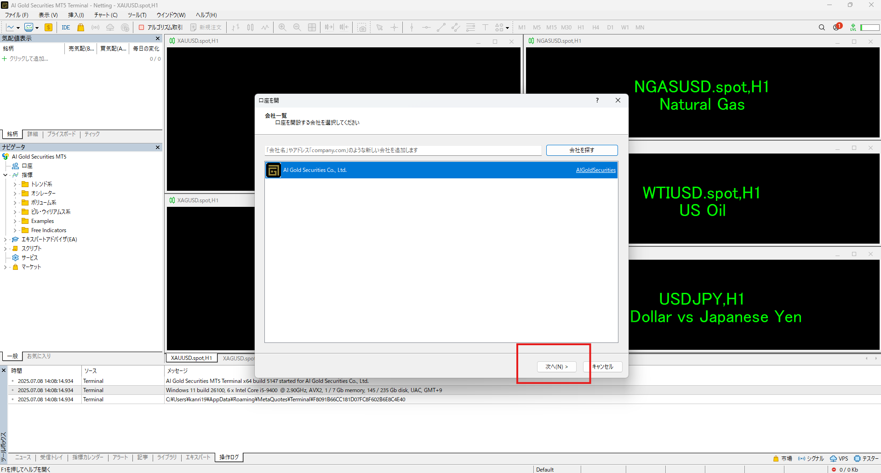Expand the Free Indicators folder
This screenshot has width=881, height=473.
tap(15, 230)
